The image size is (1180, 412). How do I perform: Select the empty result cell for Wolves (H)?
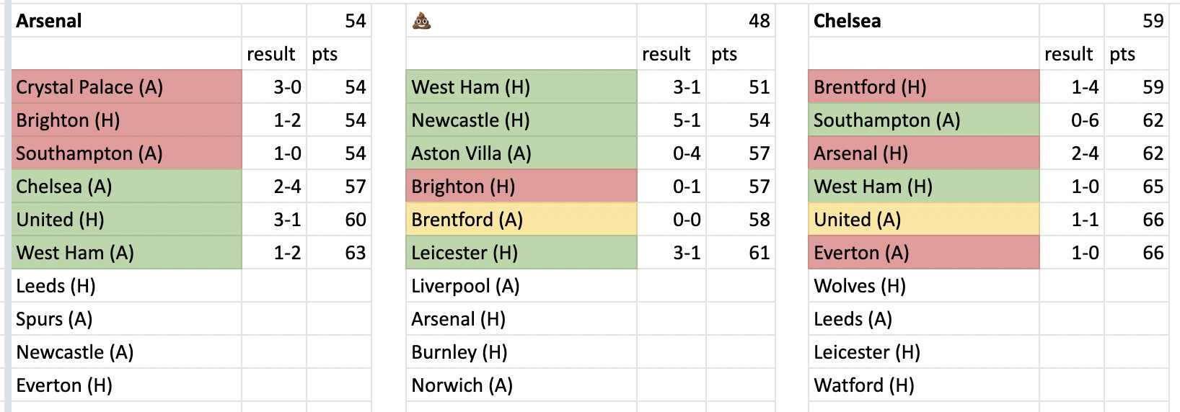(x=1072, y=286)
